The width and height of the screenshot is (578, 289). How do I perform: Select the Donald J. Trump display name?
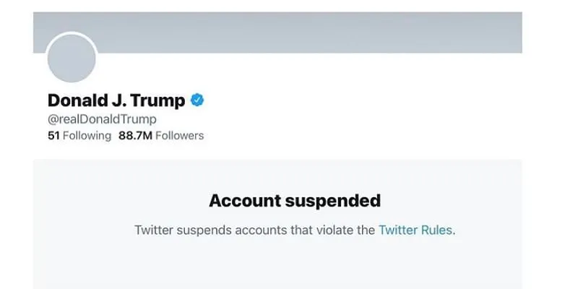116,100
